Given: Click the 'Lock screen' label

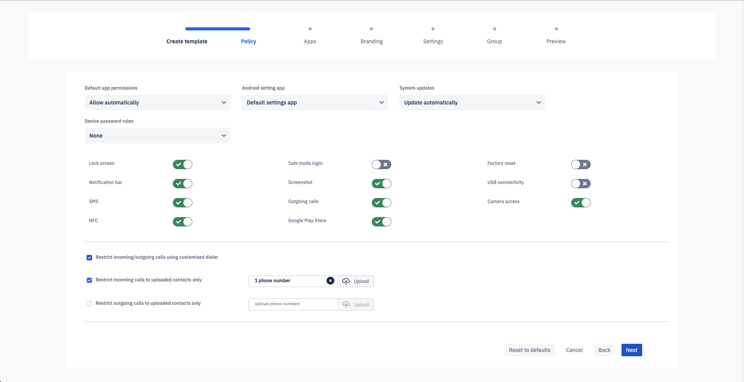Looking at the screenshot, I should tap(101, 163).
